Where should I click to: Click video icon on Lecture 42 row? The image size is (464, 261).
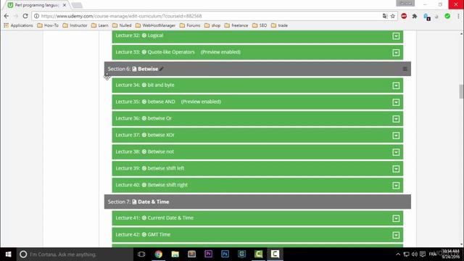point(144,234)
